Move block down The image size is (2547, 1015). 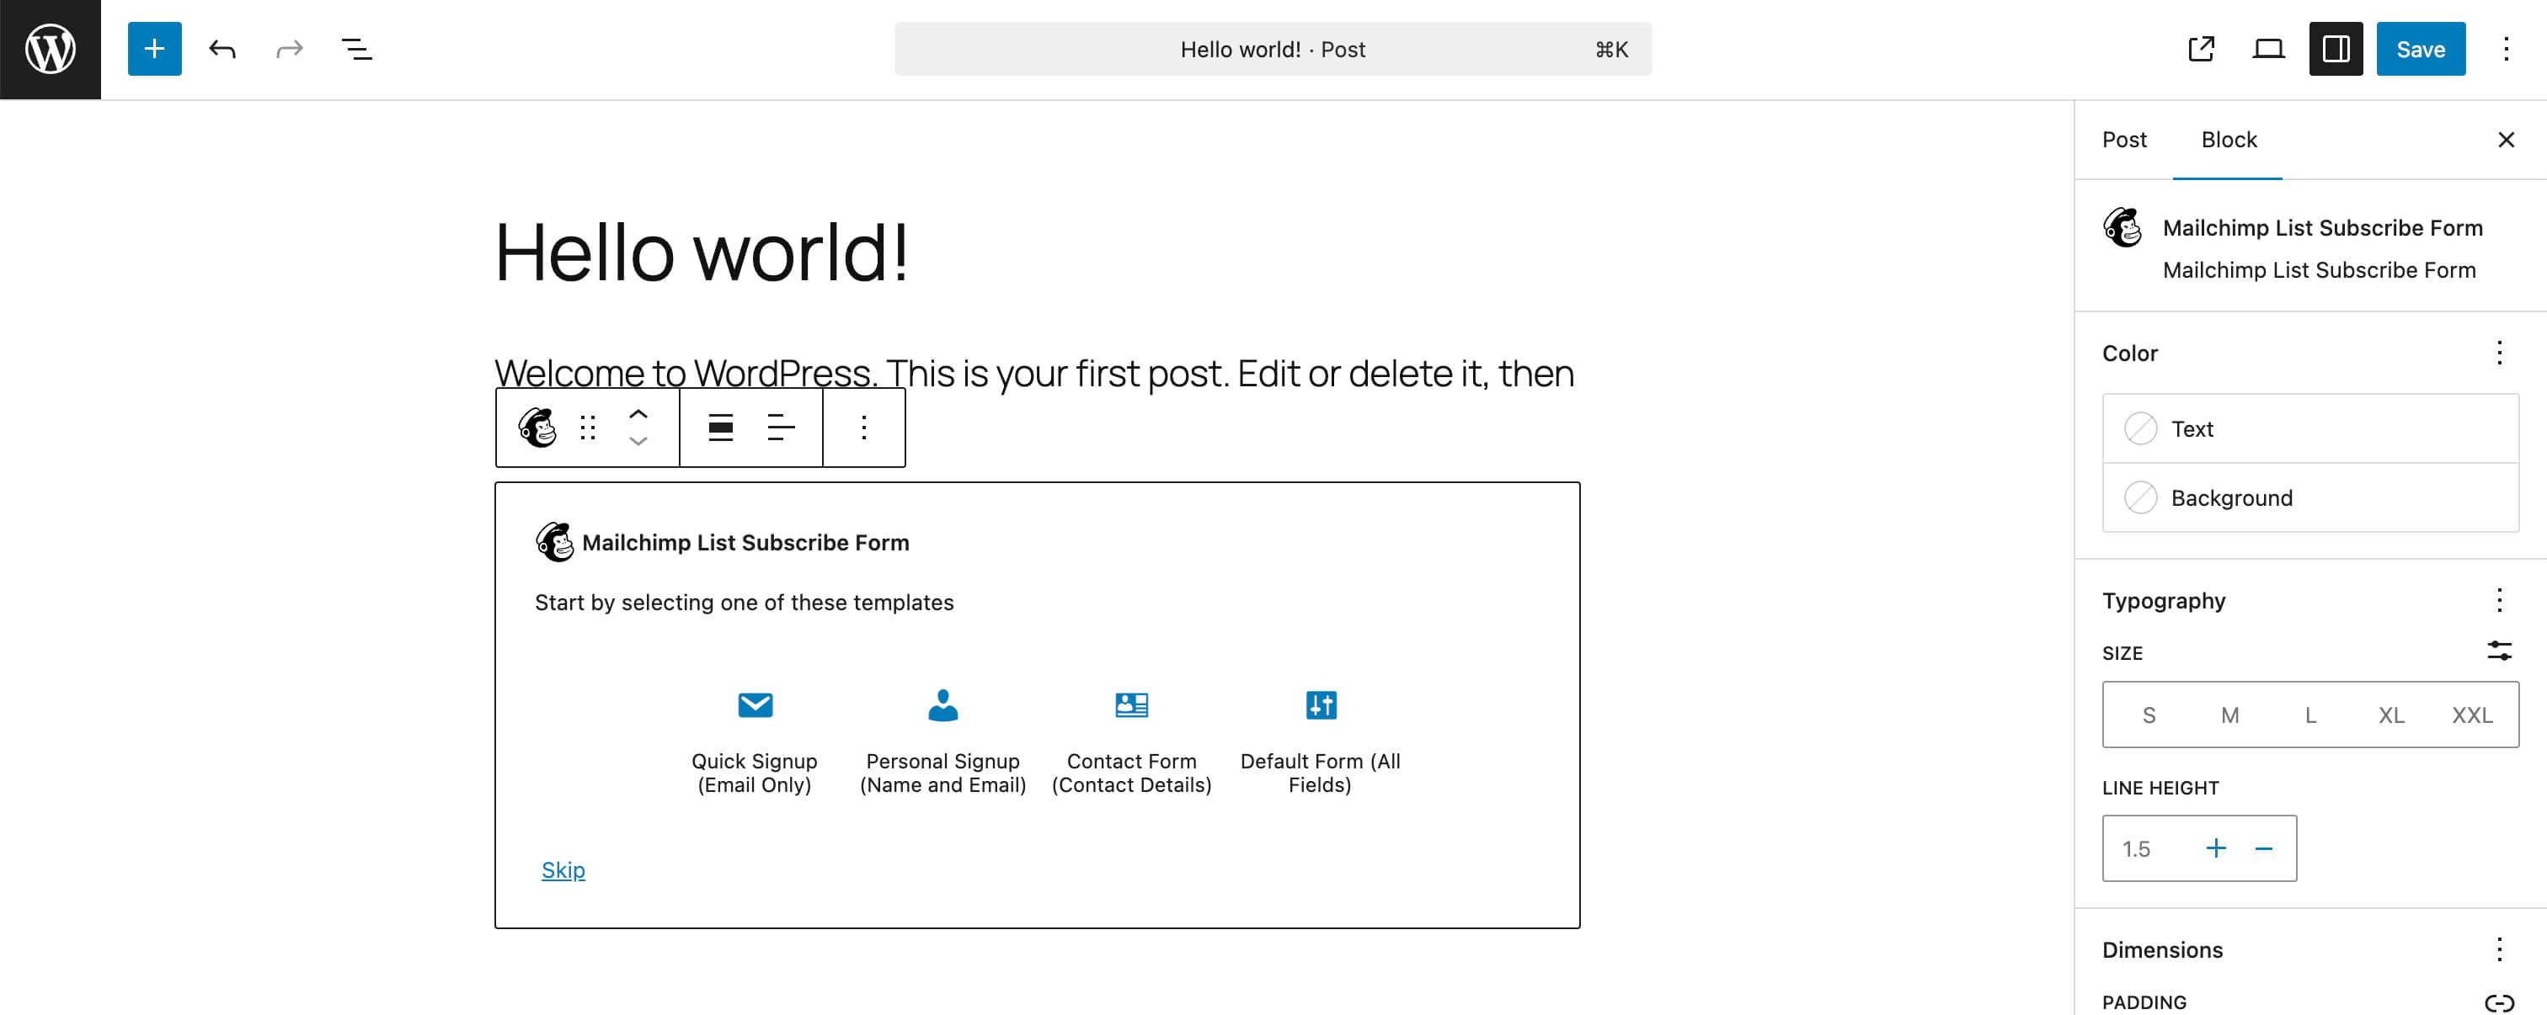638,442
